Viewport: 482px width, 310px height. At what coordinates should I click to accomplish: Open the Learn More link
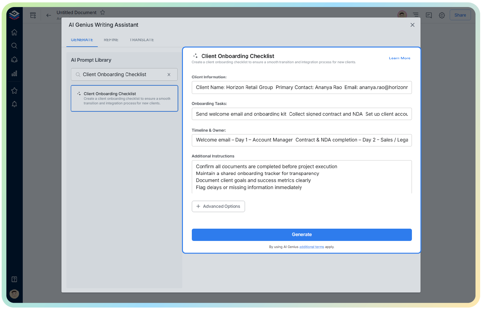tap(399, 58)
